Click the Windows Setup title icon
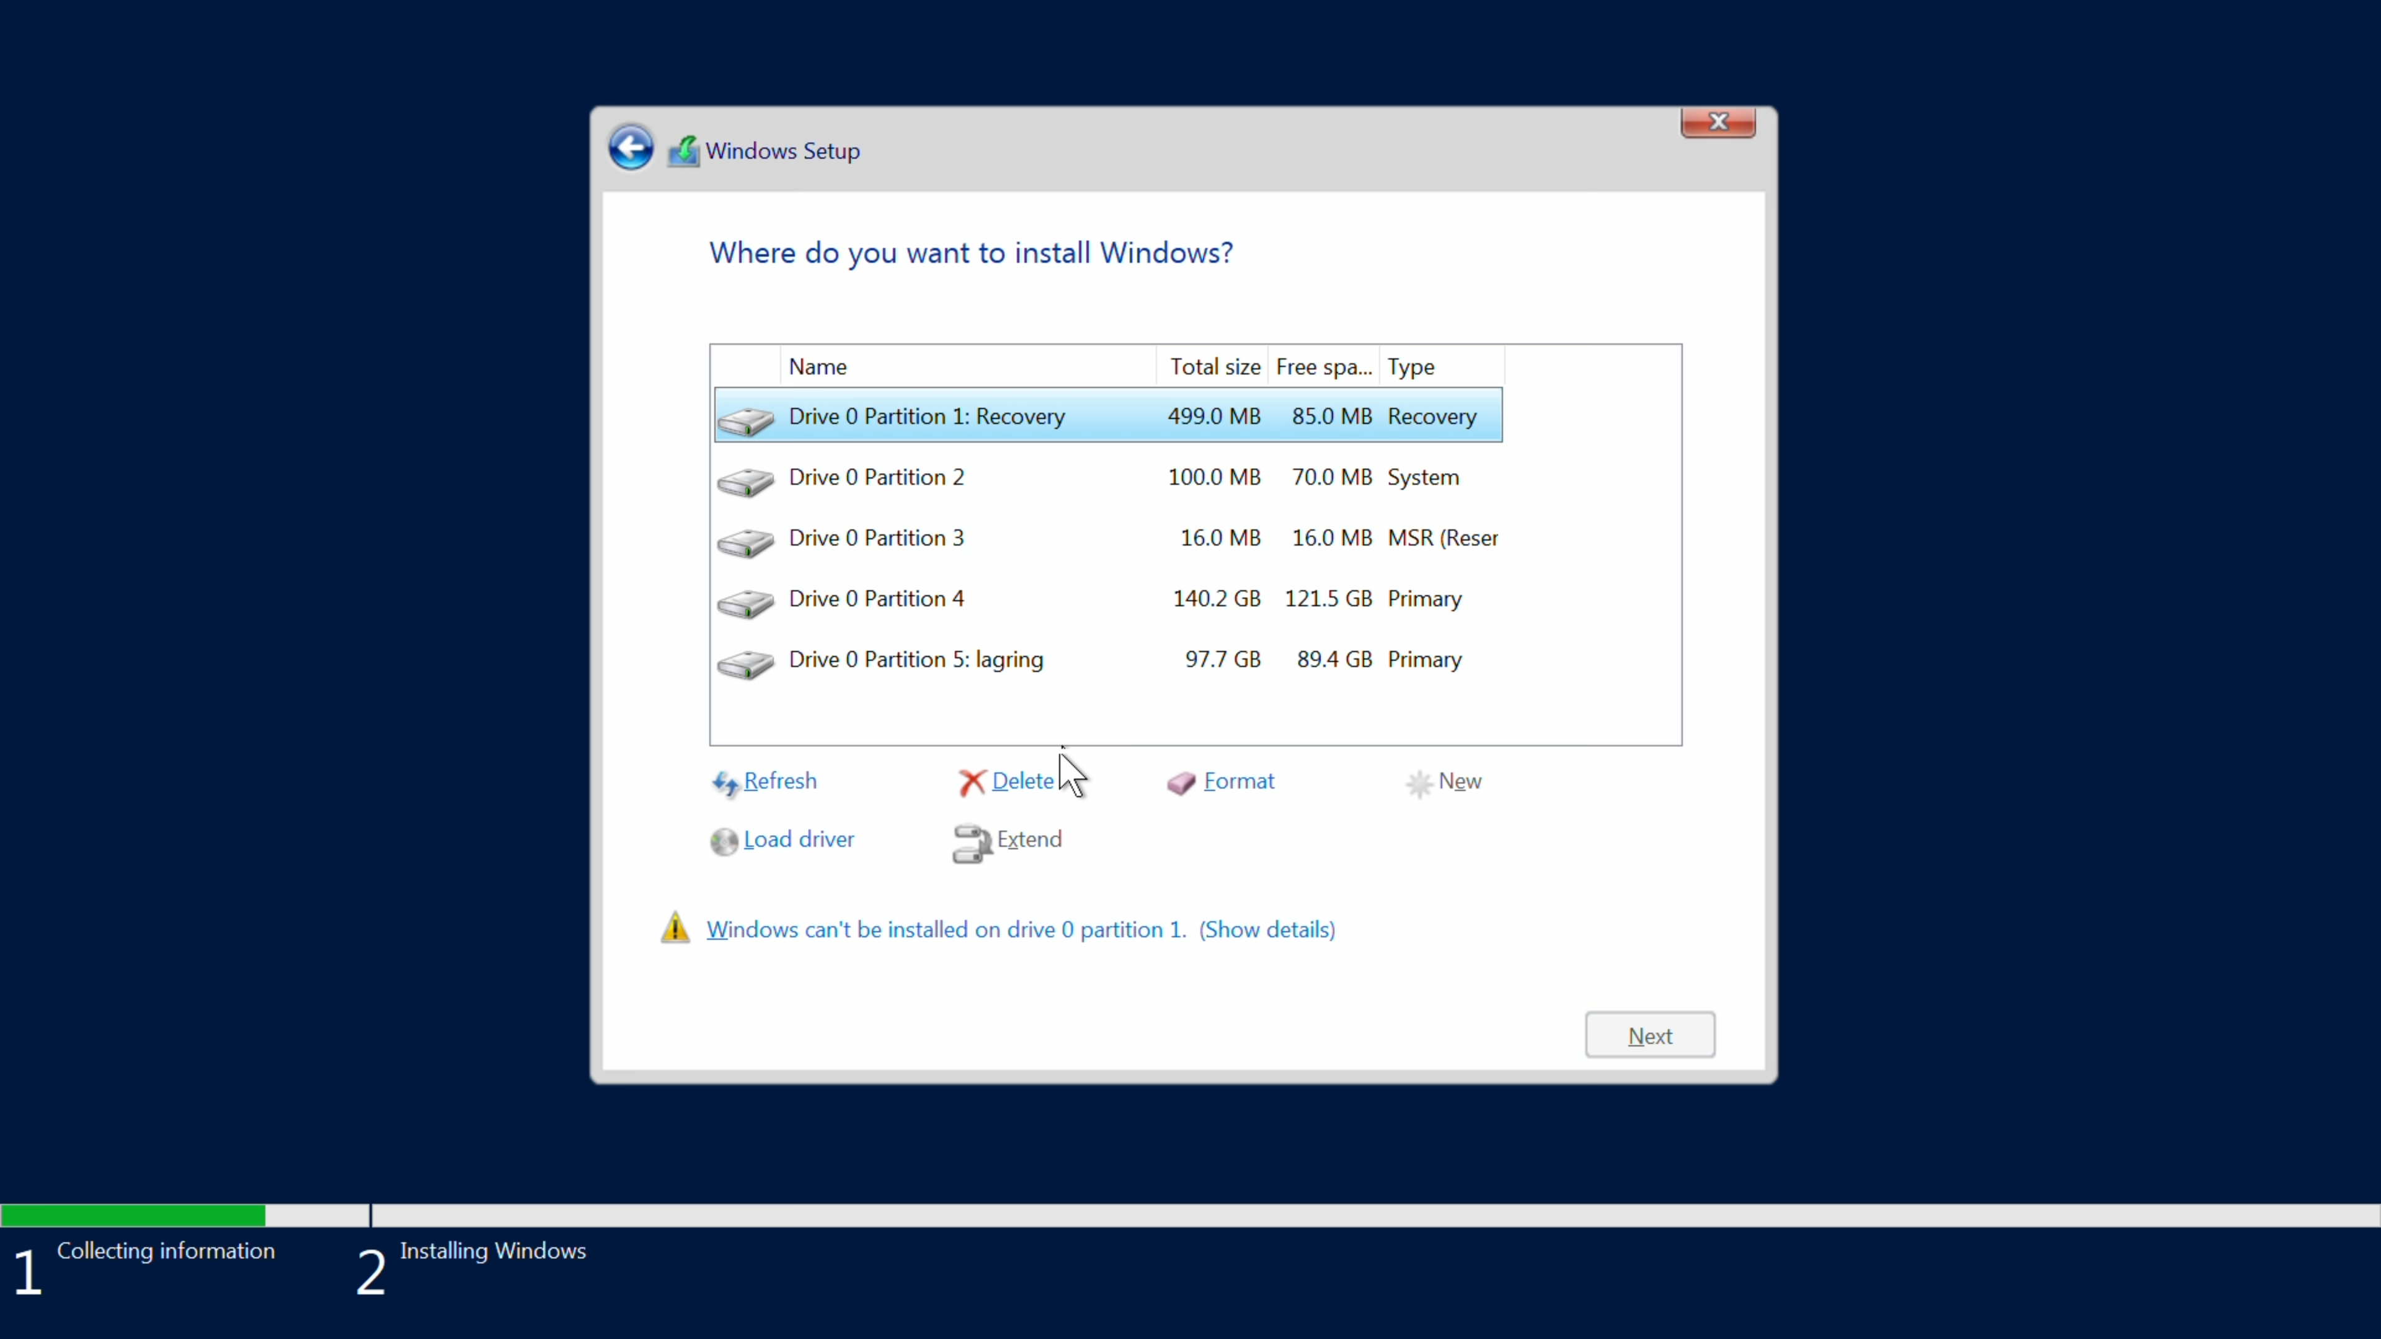The width and height of the screenshot is (2381, 1339). pos(684,151)
